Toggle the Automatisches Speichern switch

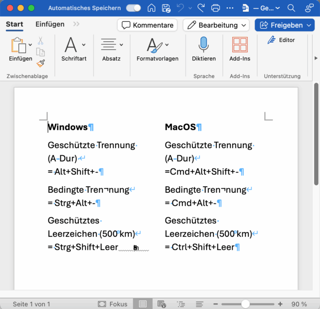click(133, 8)
